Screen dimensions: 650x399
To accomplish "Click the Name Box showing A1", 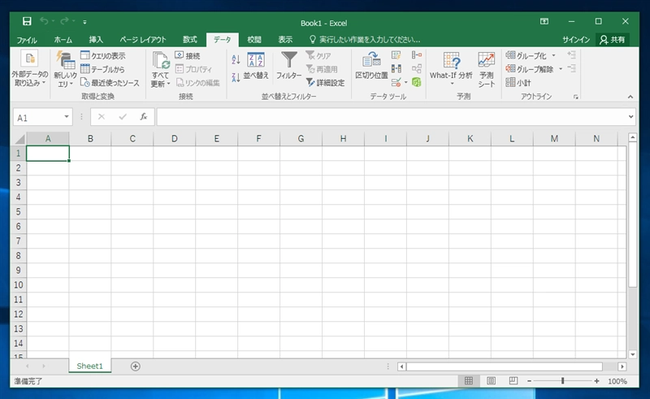I will (x=38, y=118).
